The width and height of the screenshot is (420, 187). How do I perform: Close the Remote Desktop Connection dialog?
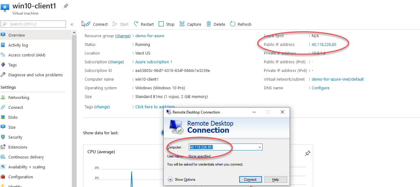click(282, 112)
